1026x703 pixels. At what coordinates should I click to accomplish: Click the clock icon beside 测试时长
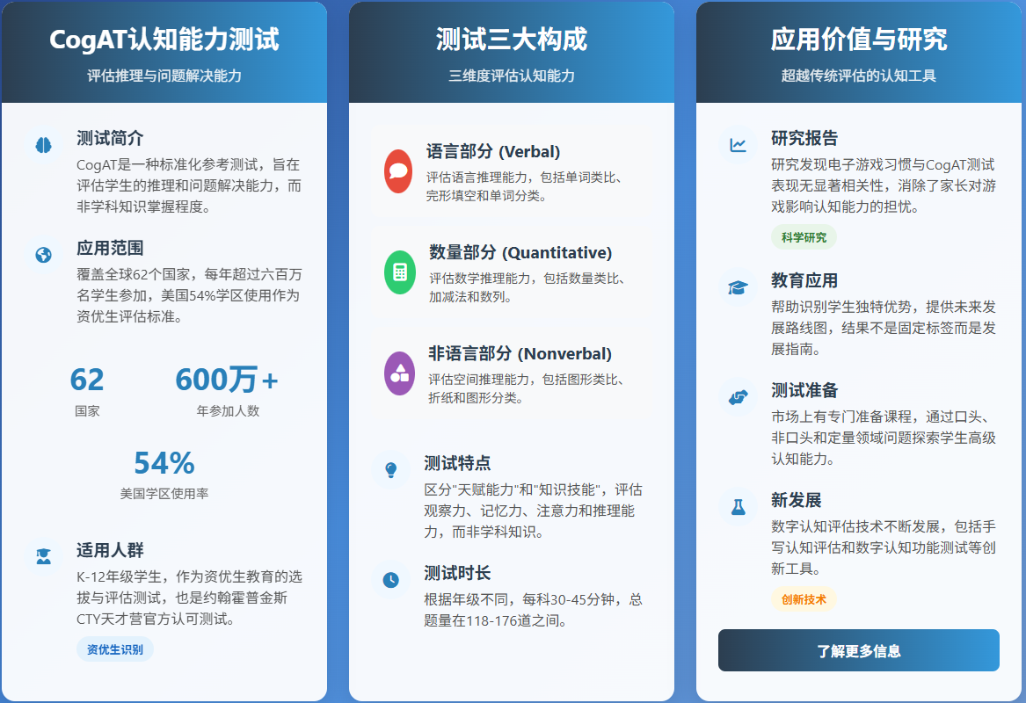click(x=391, y=579)
